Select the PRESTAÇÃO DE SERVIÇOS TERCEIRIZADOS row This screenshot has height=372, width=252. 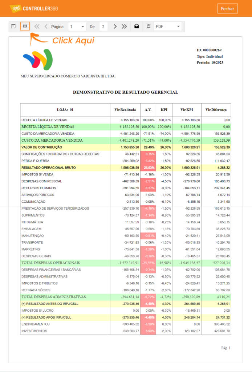point(125,209)
